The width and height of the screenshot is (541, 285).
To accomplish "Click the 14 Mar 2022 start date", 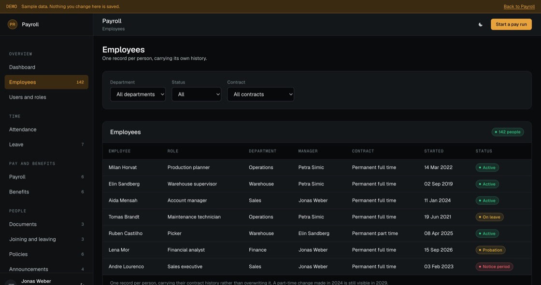I will click(438, 167).
